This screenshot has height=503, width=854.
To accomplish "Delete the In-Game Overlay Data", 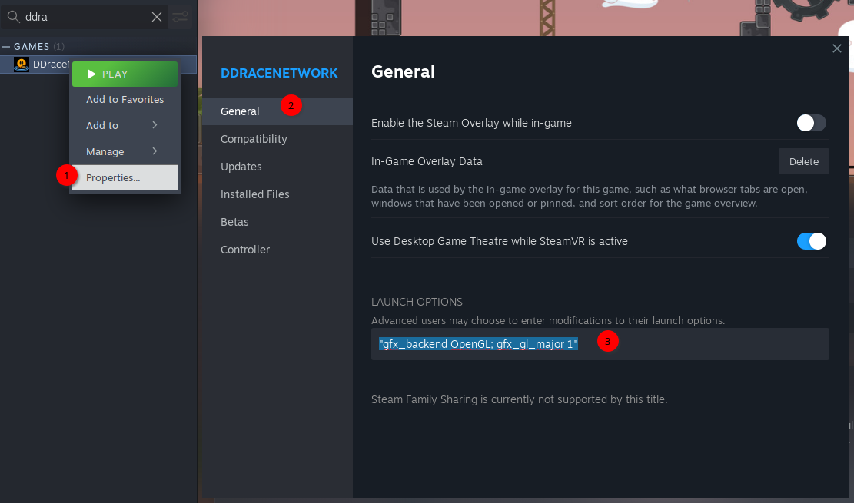I will click(803, 161).
